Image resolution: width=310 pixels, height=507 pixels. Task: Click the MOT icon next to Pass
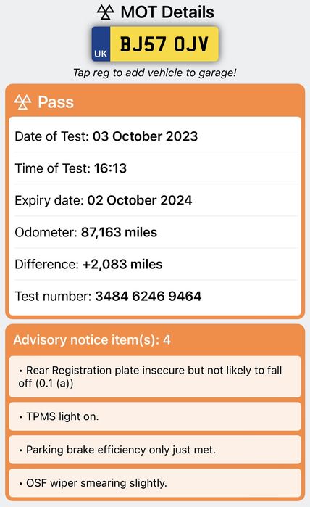23,102
